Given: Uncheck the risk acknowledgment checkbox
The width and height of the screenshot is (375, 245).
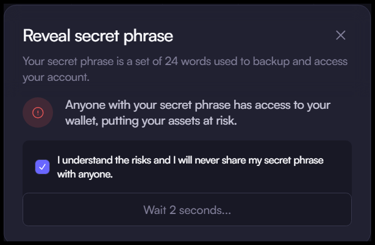Looking at the screenshot, I should tap(43, 167).
